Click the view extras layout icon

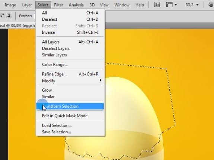(x=169, y=5)
